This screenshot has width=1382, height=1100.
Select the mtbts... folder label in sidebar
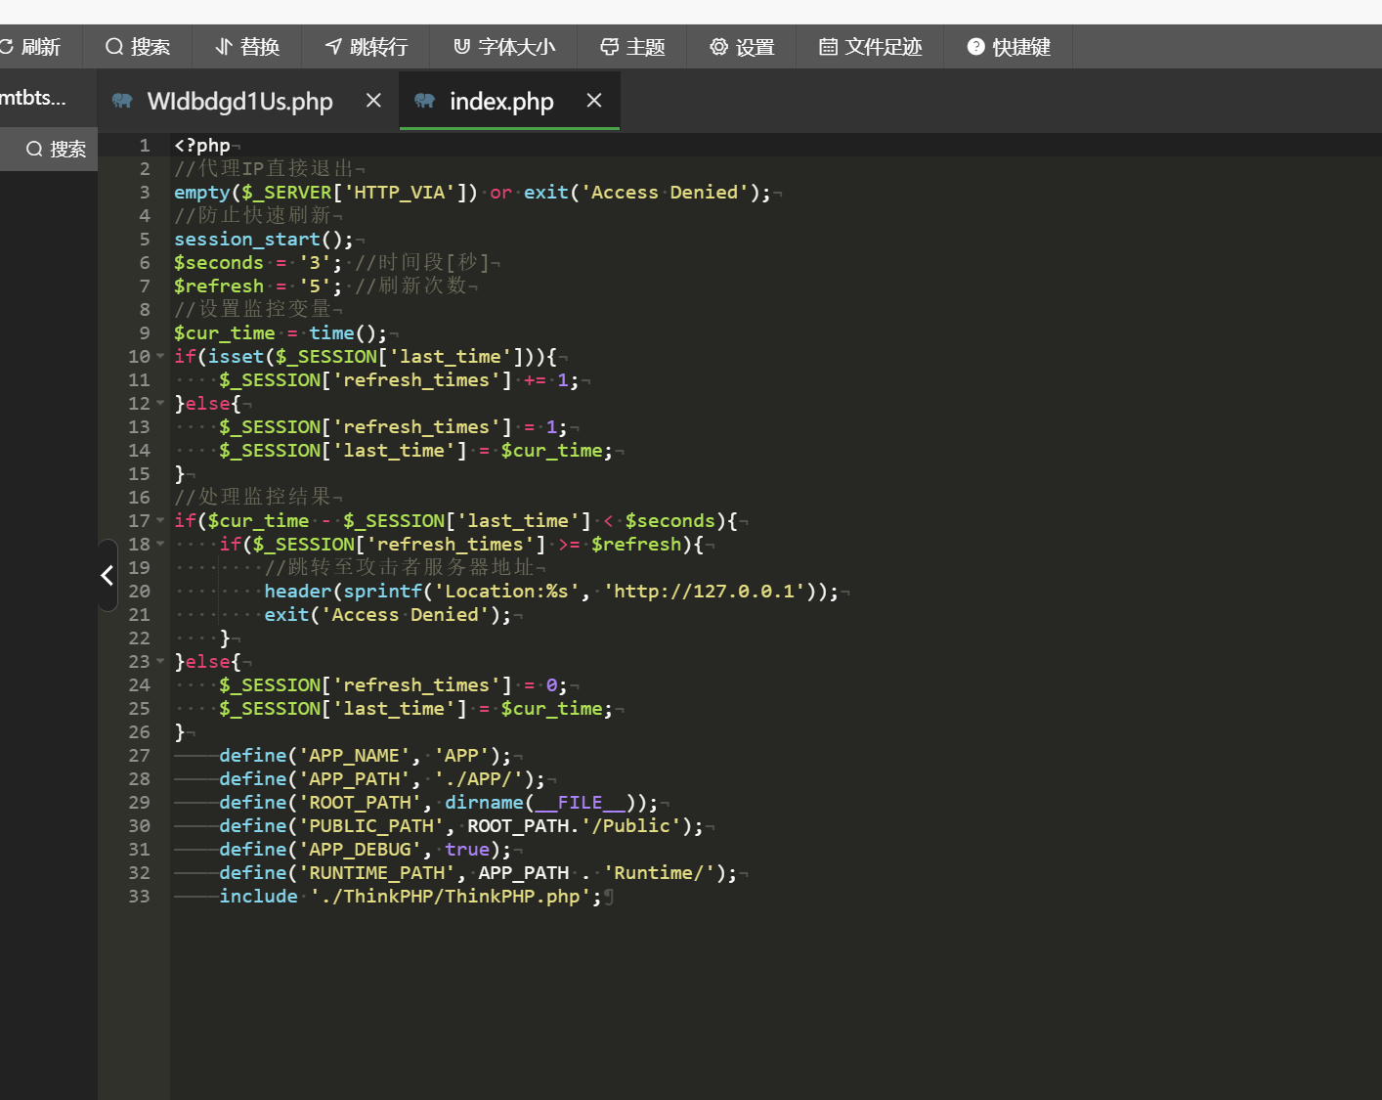33,98
